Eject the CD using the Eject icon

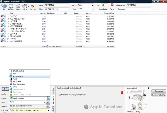18,6
